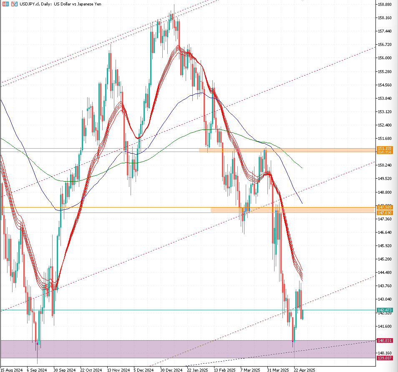Click the 22 Jan 2025 date label
The height and width of the screenshot is (372, 398).
click(x=197, y=370)
